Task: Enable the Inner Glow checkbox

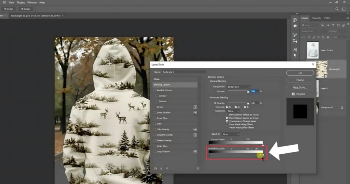Action: pos(155,118)
